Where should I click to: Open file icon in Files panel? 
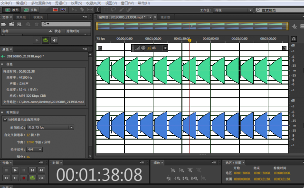point(3,24)
